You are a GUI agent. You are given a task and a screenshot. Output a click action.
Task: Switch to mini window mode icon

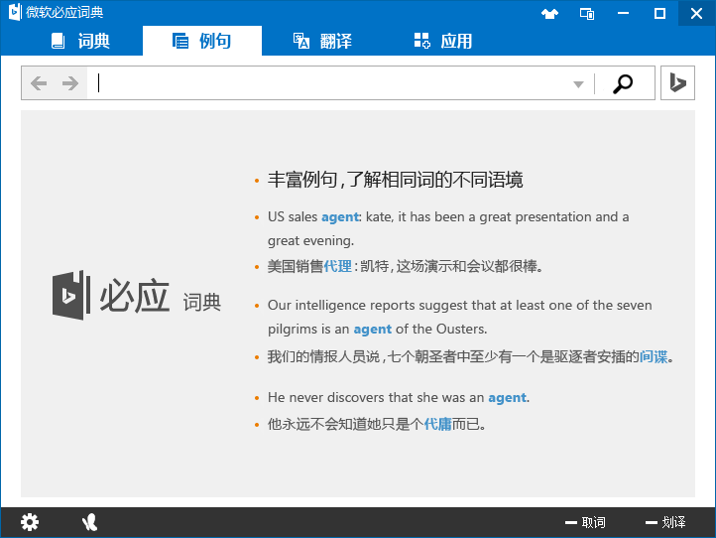(x=587, y=13)
